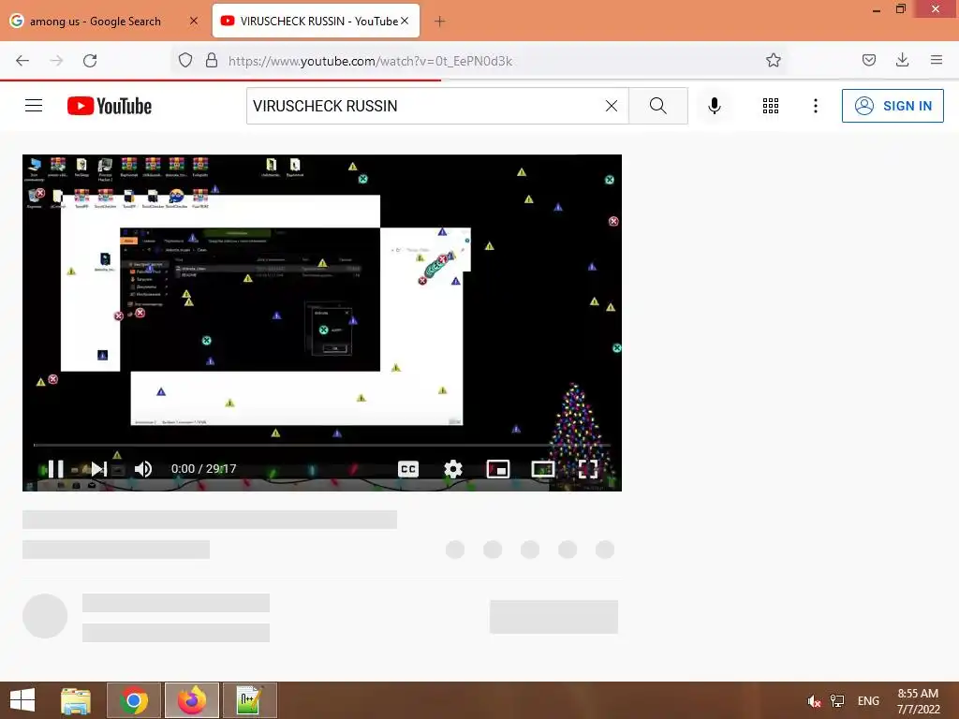Go back to the previous page
This screenshot has height=719, width=959.
22,61
